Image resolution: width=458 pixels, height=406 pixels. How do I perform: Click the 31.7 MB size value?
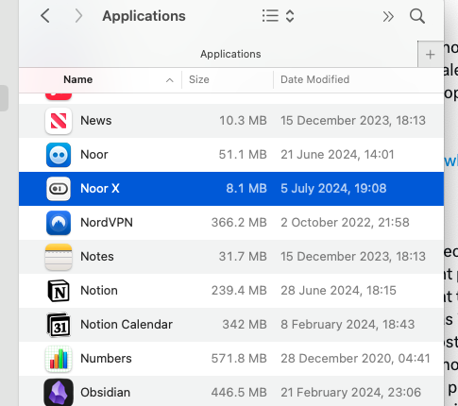click(x=243, y=257)
